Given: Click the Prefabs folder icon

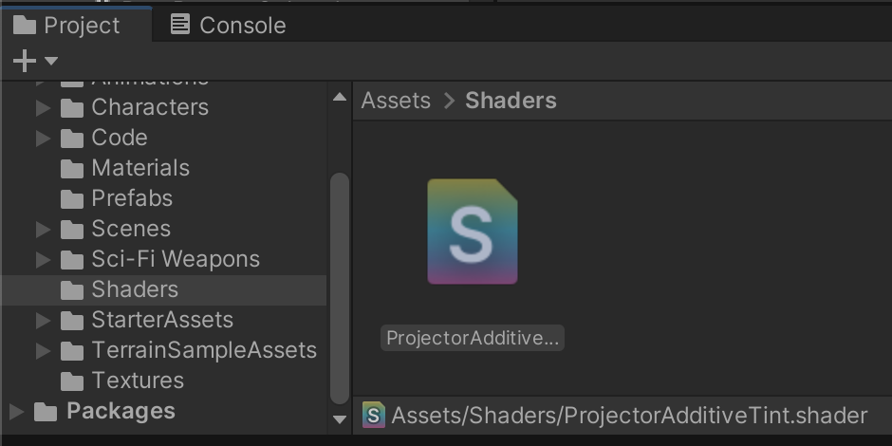Looking at the screenshot, I should click(x=72, y=199).
